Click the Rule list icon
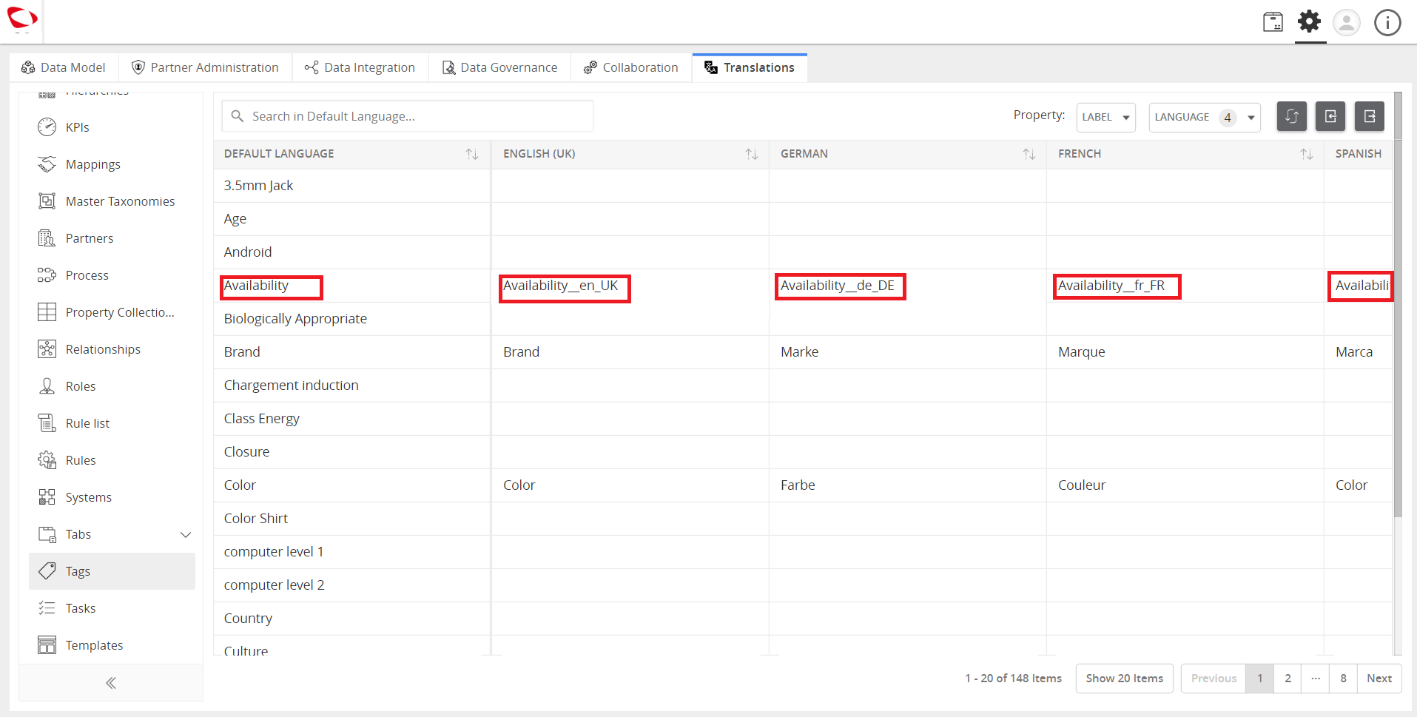 (47, 423)
